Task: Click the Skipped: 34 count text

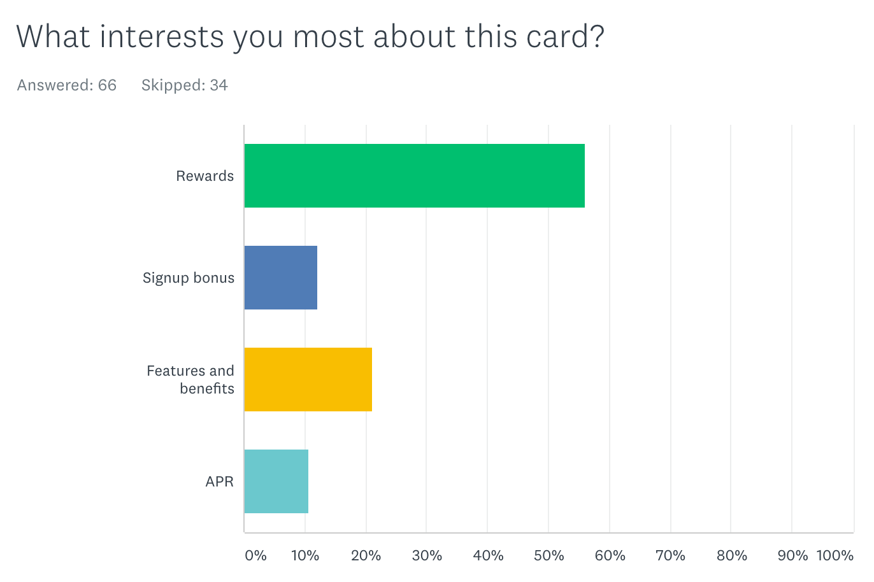Action: tap(185, 85)
